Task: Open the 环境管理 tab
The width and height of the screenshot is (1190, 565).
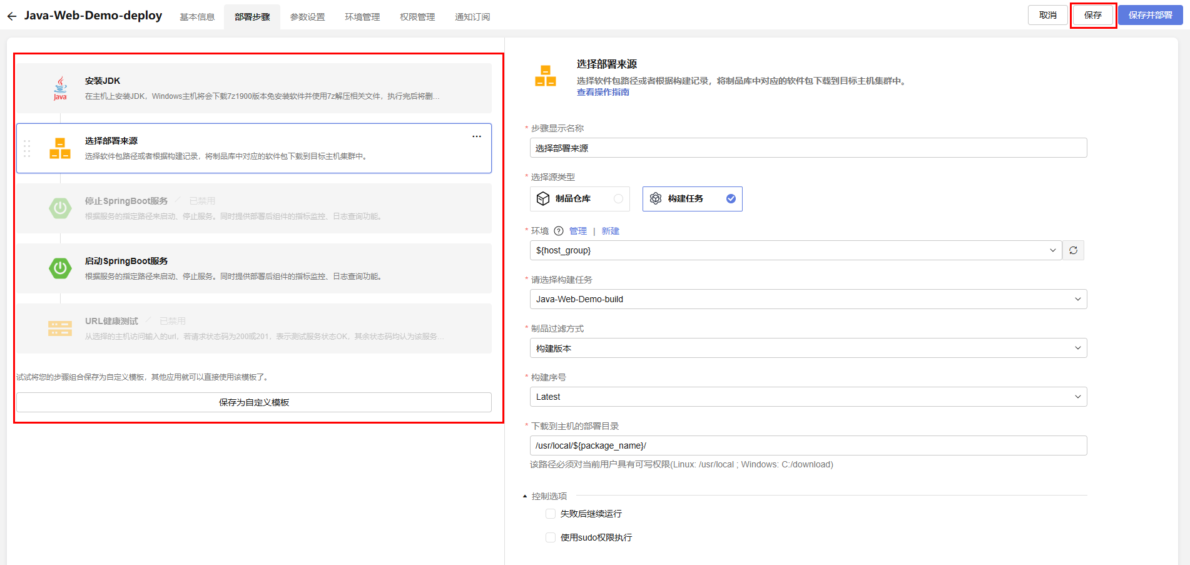Action: click(362, 16)
